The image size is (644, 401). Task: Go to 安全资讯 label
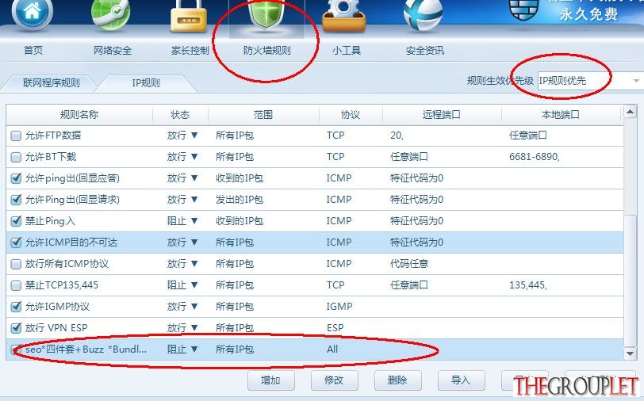point(425,51)
